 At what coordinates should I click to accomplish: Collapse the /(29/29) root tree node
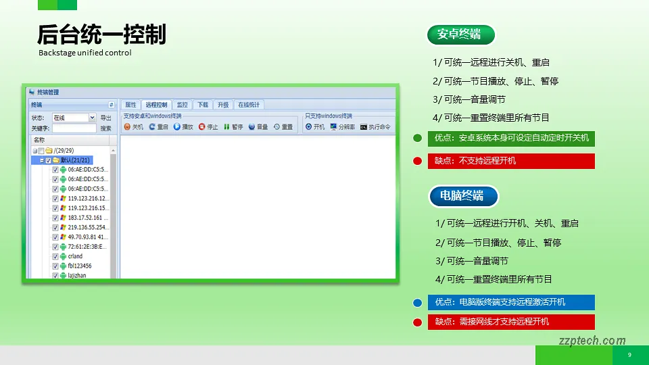[x=34, y=151]
